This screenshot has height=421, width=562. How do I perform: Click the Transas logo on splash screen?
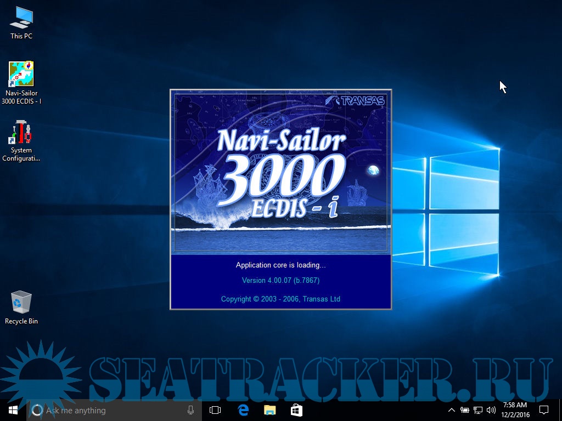355,101
